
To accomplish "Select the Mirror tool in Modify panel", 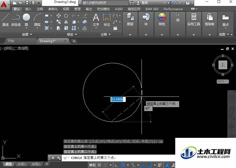I will (x=66, y=22).
